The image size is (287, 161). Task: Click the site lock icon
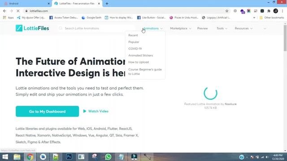click(x=26, y=11)
